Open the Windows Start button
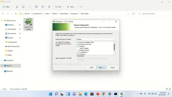Viewport: 172px width, 97px height. pos(51,94)
